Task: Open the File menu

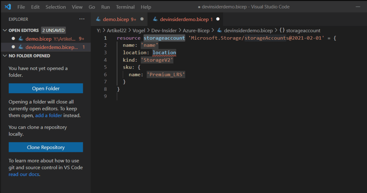Action: tap(21, 7)
